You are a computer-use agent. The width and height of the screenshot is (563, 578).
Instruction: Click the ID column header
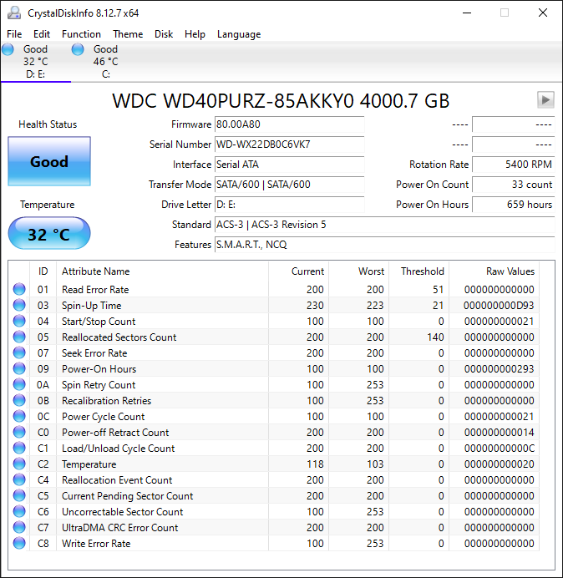(43, 271)
